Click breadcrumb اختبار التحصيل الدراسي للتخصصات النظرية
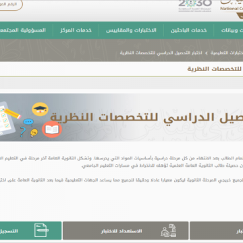 pos(161,53)
